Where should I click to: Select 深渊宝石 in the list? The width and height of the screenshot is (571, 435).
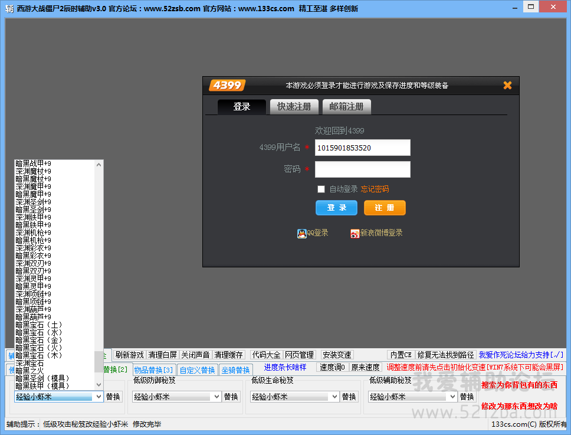tap(54, 363)
